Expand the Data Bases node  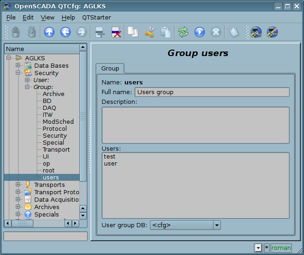pyautogui.click(x=18, y=65)
